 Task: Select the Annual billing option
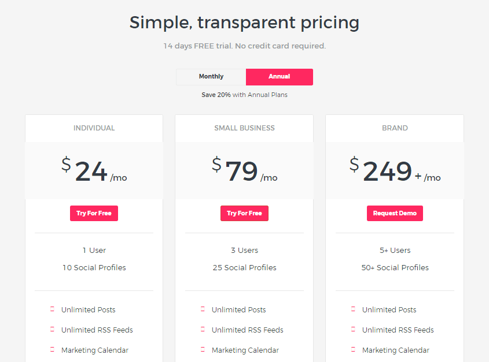pyautogui.click(x=280, y=77)
